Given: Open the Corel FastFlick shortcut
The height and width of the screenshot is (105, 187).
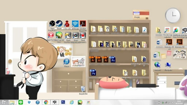Looking at the screenshot, I should (x=68, y=35).
